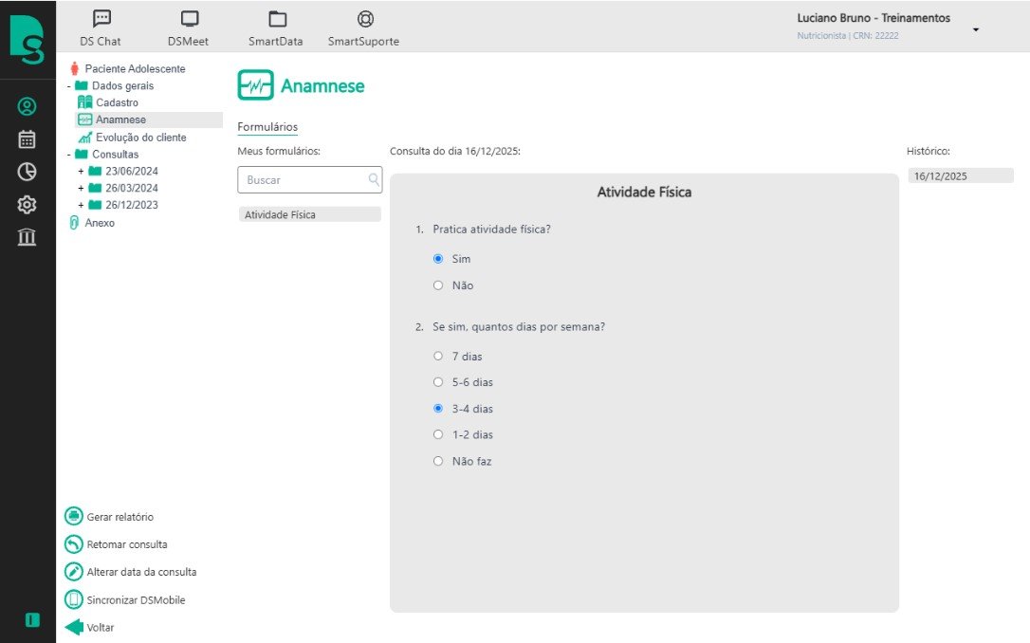The height and width of the screenshot is (643, 1030).
Task: Select the Sim radio button
Action: coord(438,259)
